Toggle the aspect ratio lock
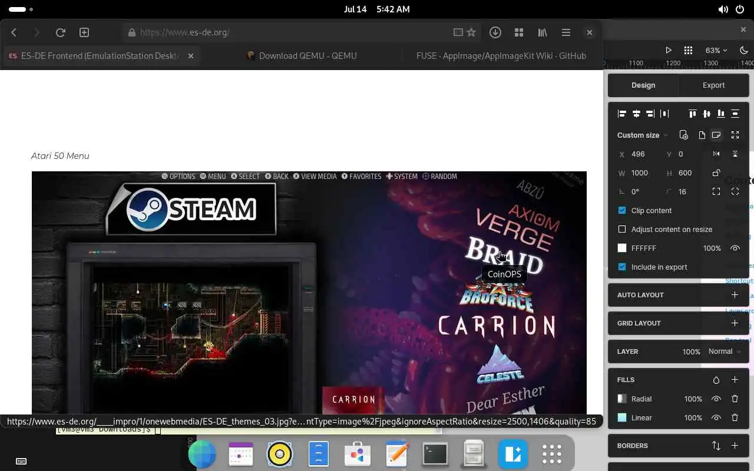754x471 pixels. [716, 173]
